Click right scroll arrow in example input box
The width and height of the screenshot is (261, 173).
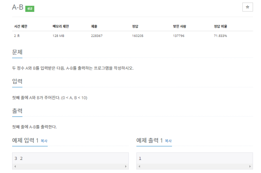[x=126, y=166]
